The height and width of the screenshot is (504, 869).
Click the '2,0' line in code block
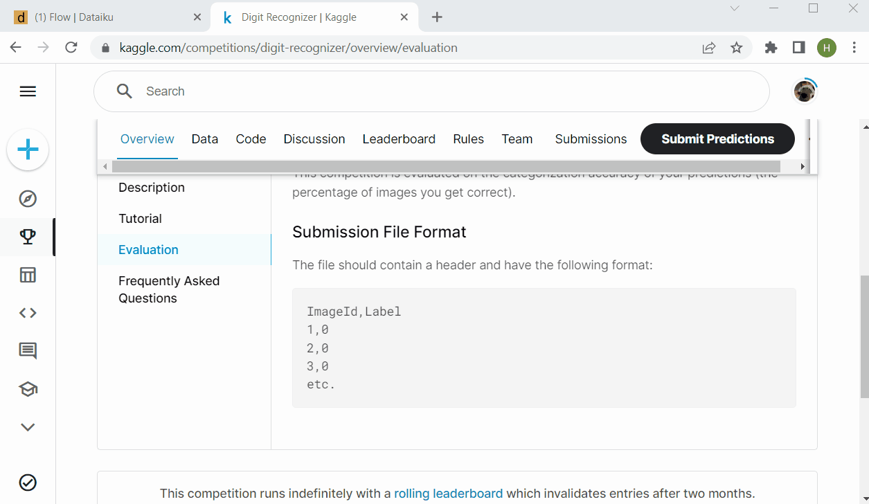pos(318,348)
